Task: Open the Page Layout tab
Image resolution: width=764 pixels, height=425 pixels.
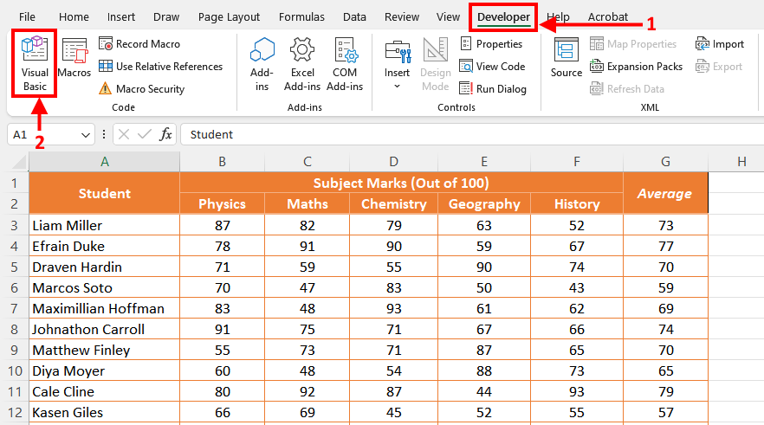Action: pos(229,16)
